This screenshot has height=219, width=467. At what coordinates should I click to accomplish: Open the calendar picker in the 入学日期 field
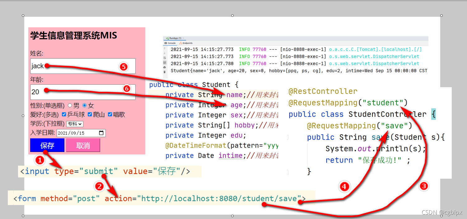(101, 133)
